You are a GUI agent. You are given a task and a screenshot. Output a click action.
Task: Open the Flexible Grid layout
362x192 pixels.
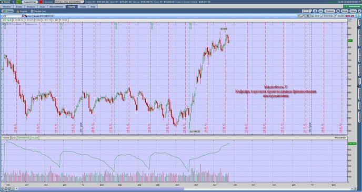[38, 11]
